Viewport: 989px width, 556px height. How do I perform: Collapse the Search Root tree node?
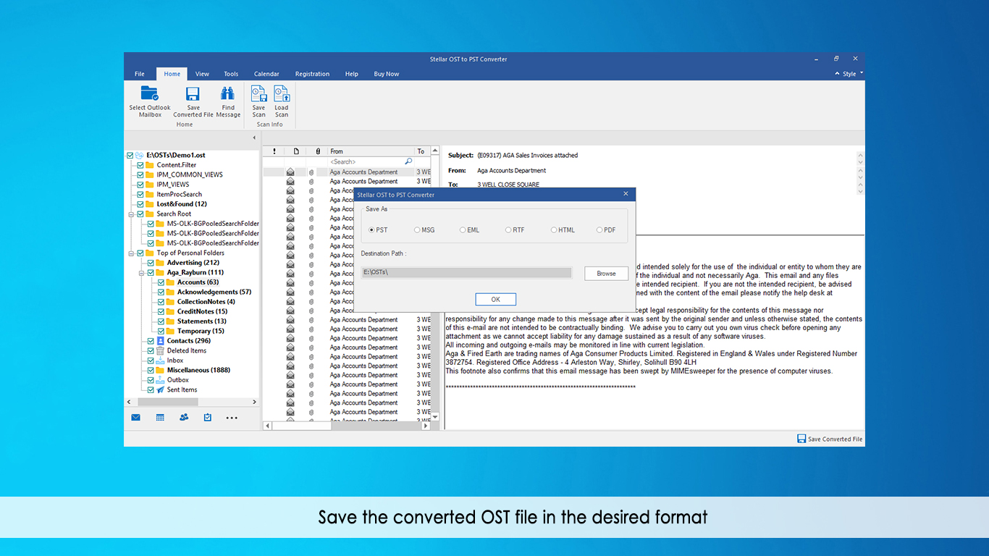[x=132, y=214]
